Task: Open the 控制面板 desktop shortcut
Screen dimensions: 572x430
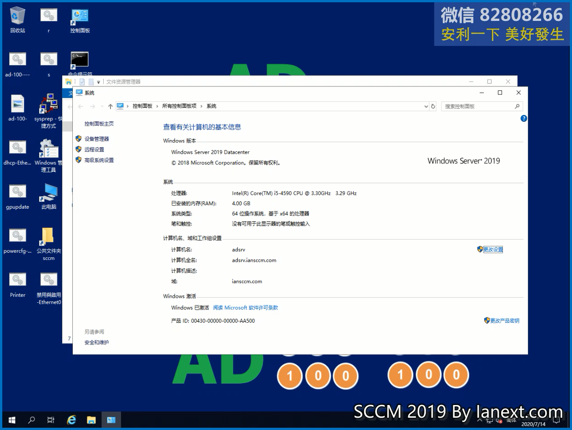Action: [80, 20]
